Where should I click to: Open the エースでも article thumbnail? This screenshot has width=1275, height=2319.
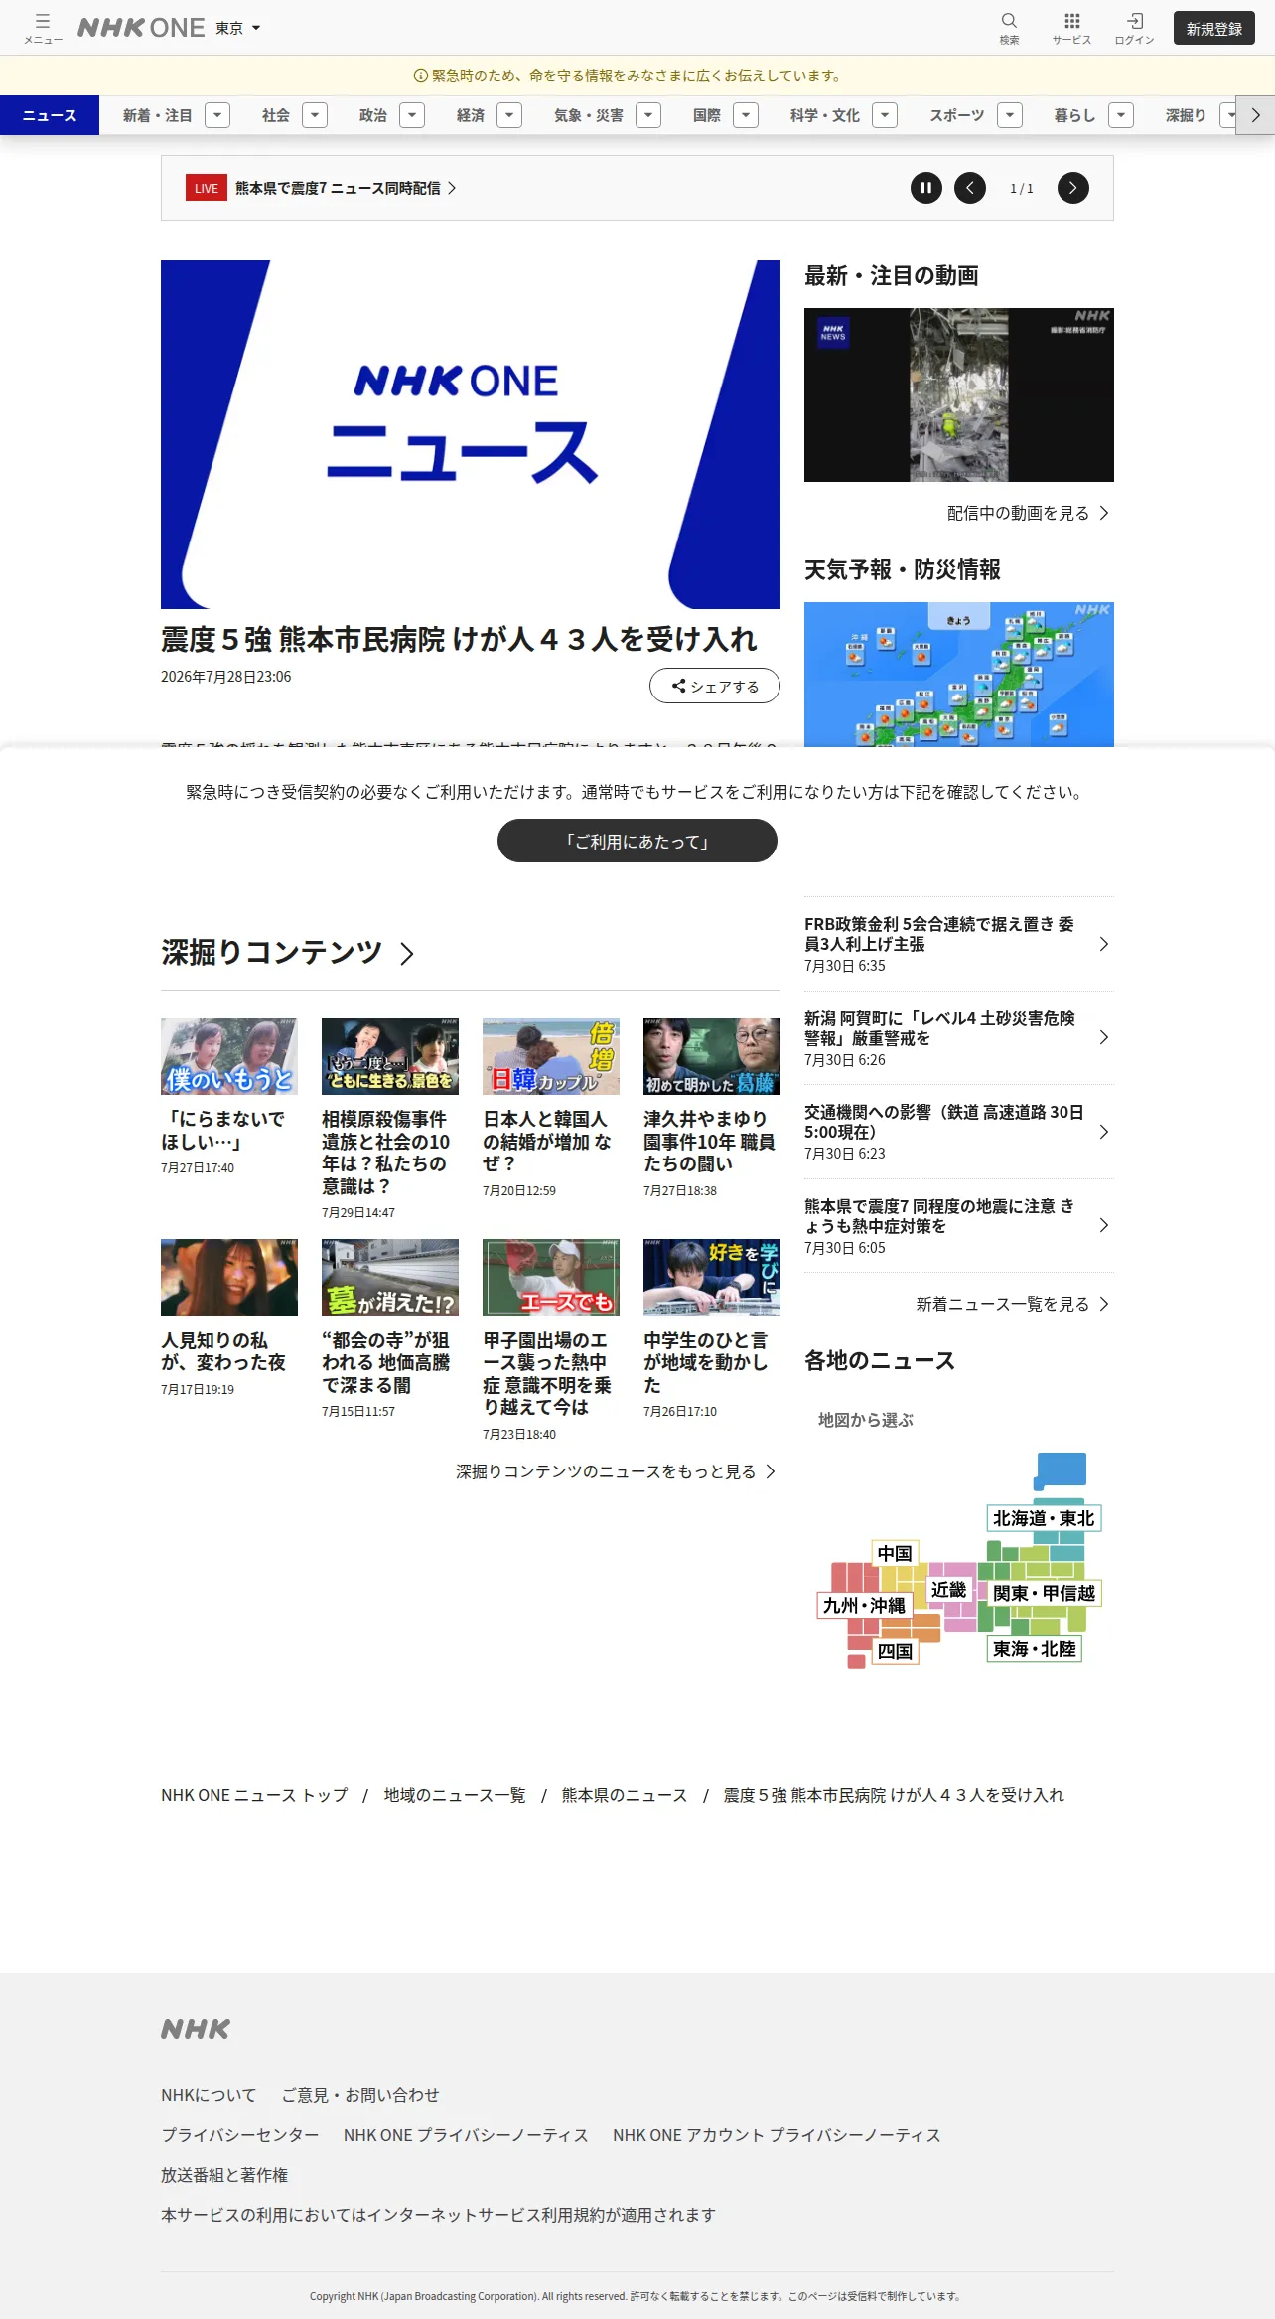[x=551, y=1278]
